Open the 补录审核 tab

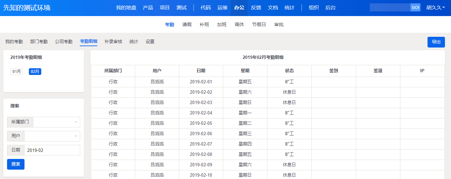click(113, 42)
